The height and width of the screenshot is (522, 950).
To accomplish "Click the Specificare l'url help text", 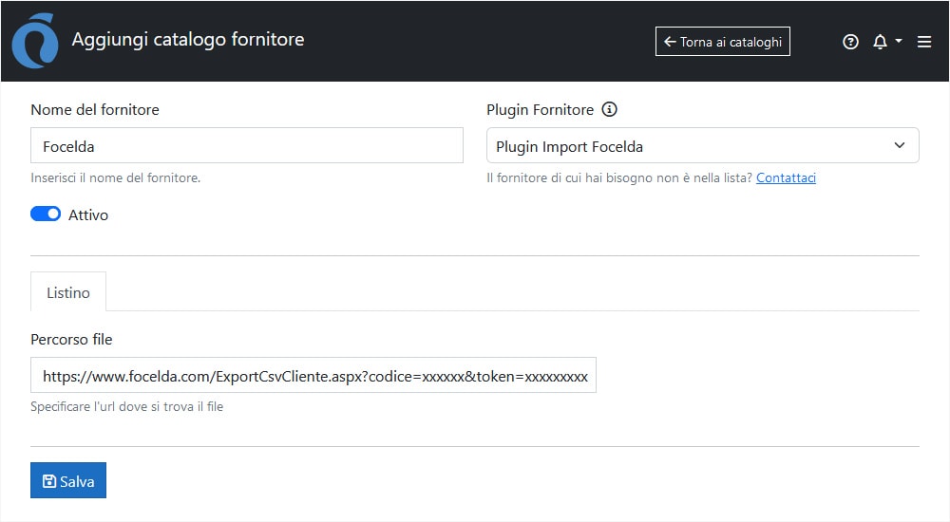I will tap(126, 407).
